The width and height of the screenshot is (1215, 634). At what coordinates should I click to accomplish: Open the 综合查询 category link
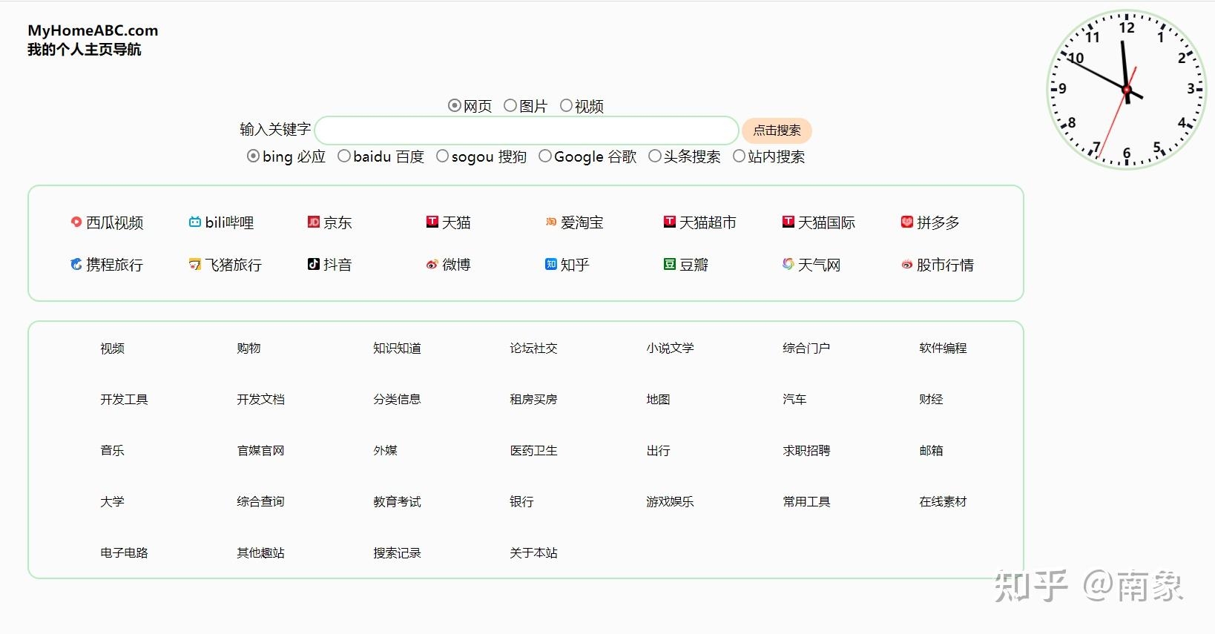(260, 501)
